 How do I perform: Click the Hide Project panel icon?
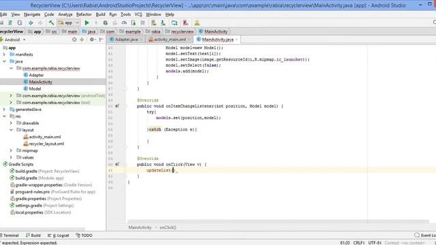point(102,39)
